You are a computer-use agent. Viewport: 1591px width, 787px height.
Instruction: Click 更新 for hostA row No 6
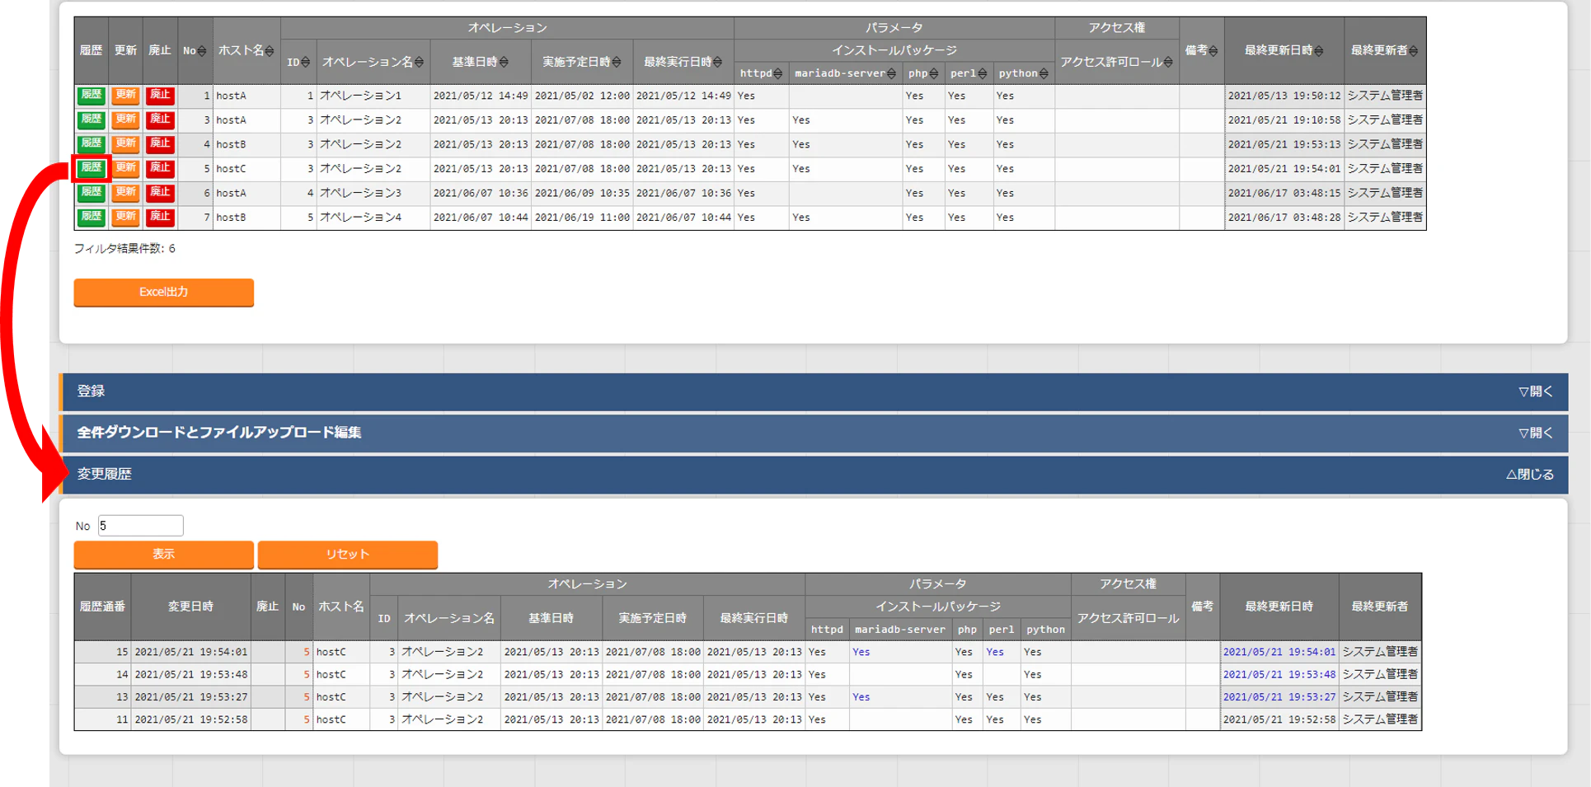pos(126,193)
